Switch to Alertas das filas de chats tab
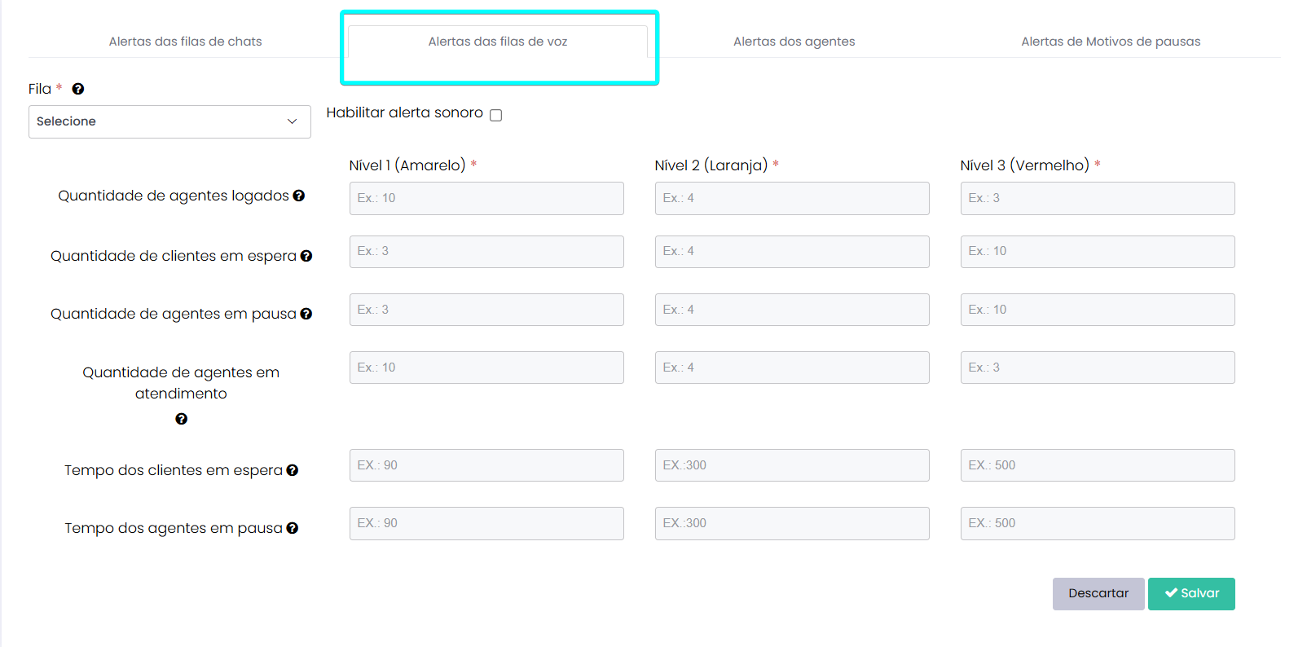This screenshot has width=1307, height=647. [186, 42]
